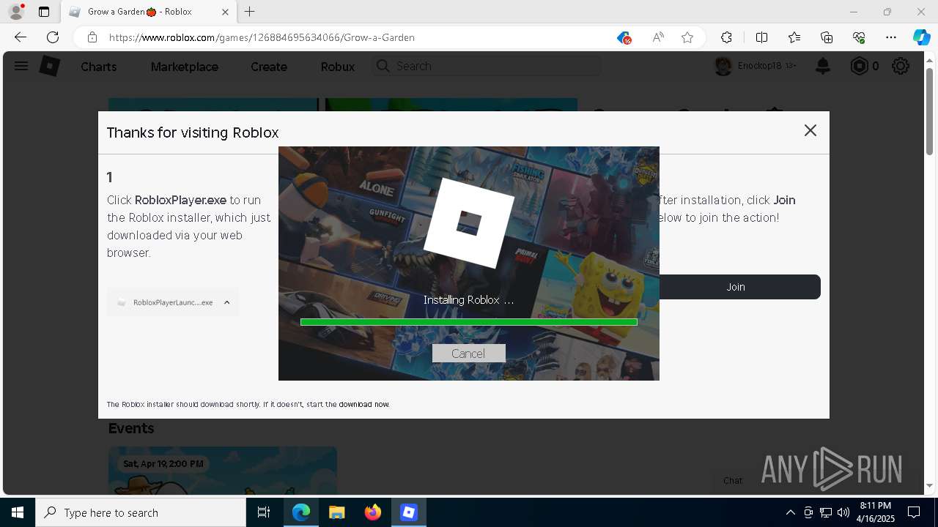Open the Copilot sidebar icon
The image size is (938, 527).
point(921,37)
